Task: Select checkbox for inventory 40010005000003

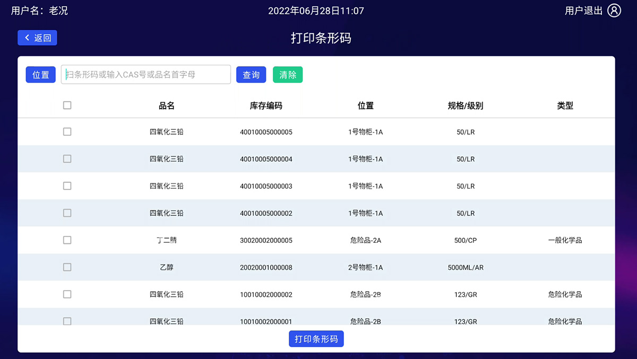Action: [67, 186]
